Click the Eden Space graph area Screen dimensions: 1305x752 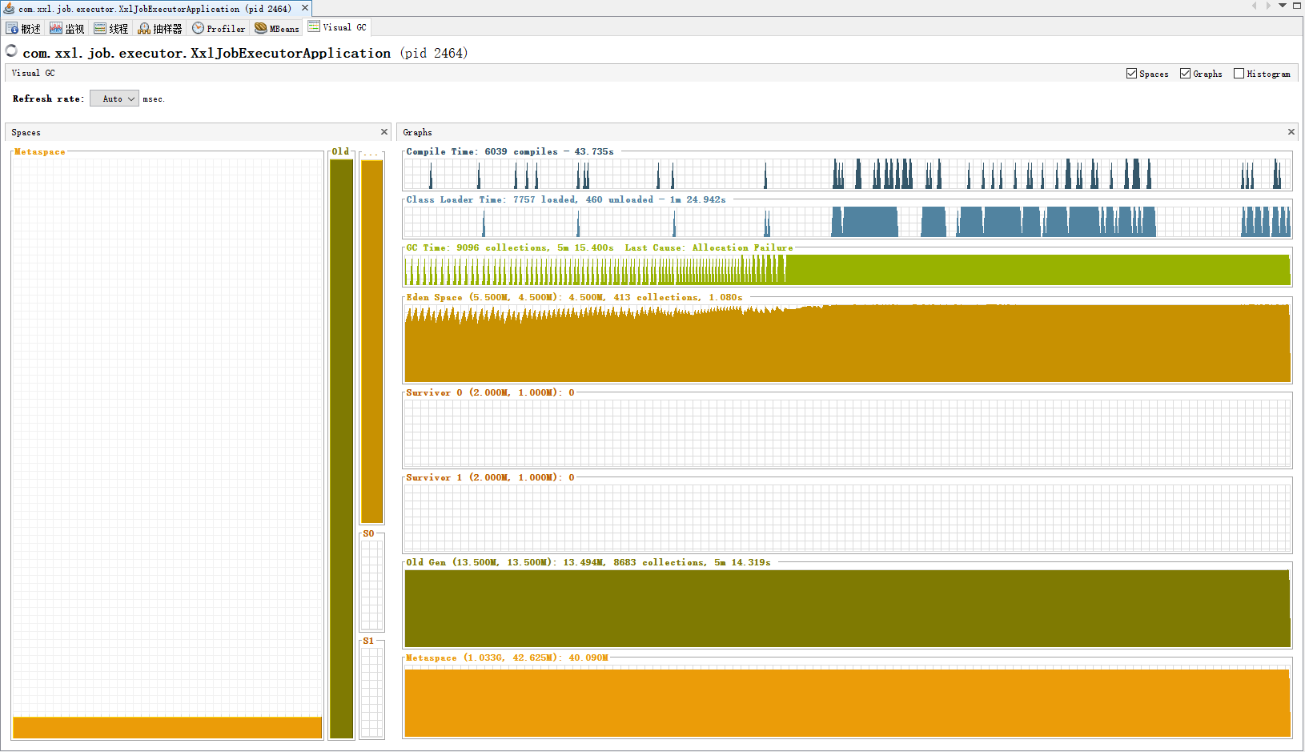(x=847, y=343)
